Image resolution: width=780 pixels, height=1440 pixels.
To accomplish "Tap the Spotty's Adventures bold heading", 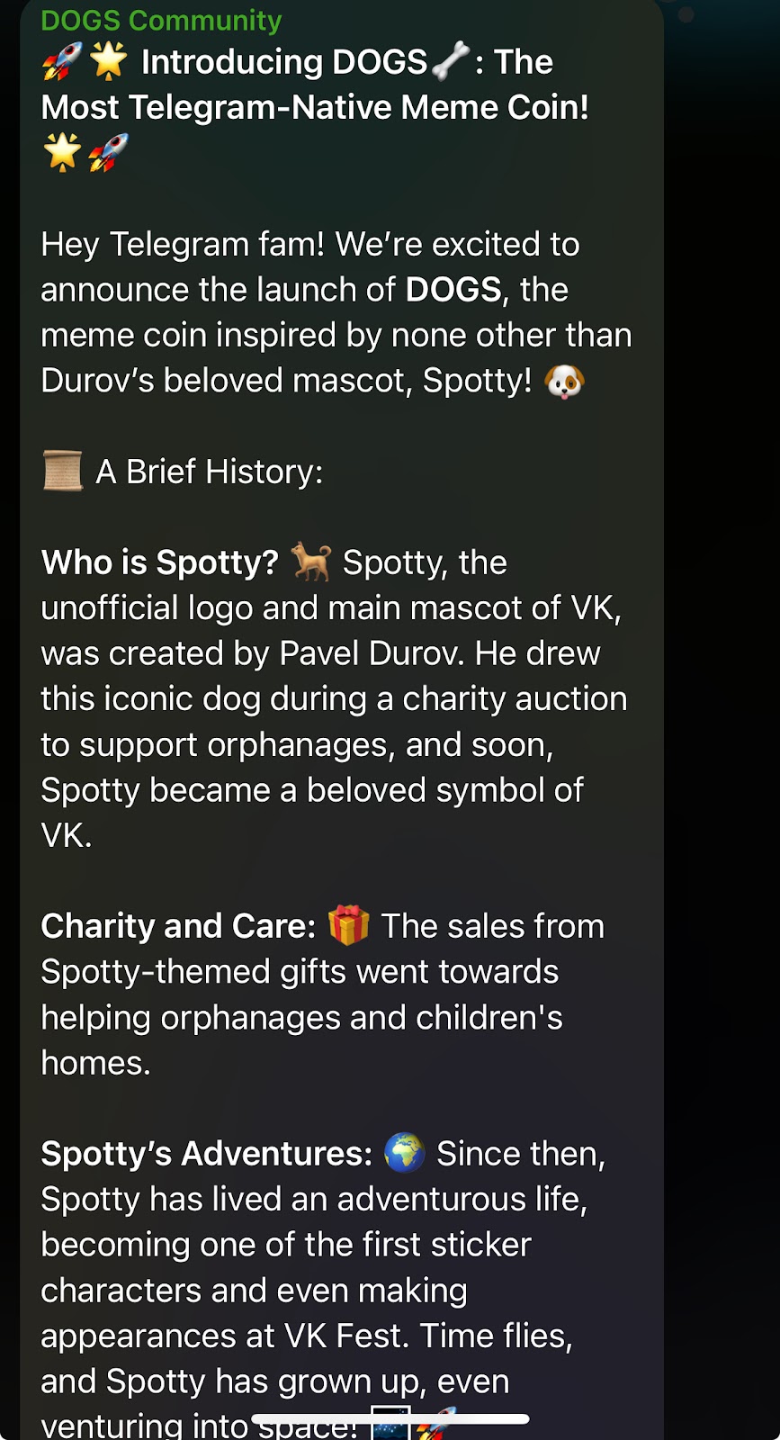I will (206, 1153).
